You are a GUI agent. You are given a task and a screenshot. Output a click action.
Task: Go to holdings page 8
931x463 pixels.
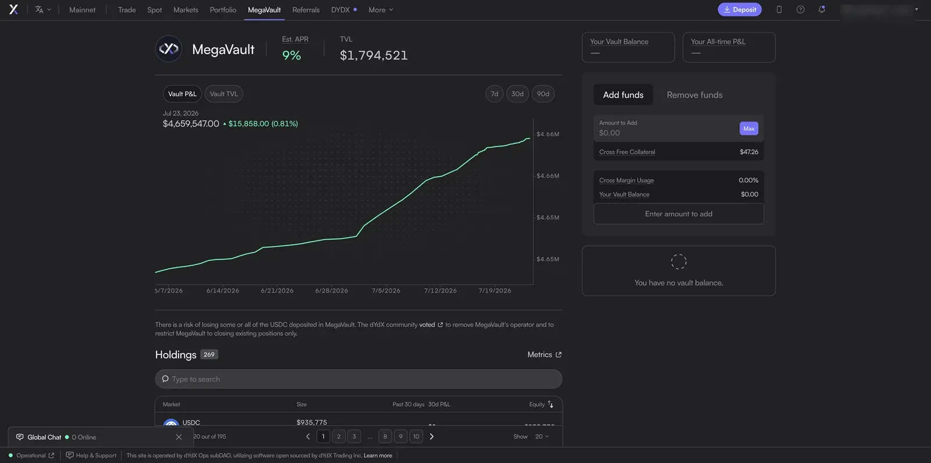[385, 436]
